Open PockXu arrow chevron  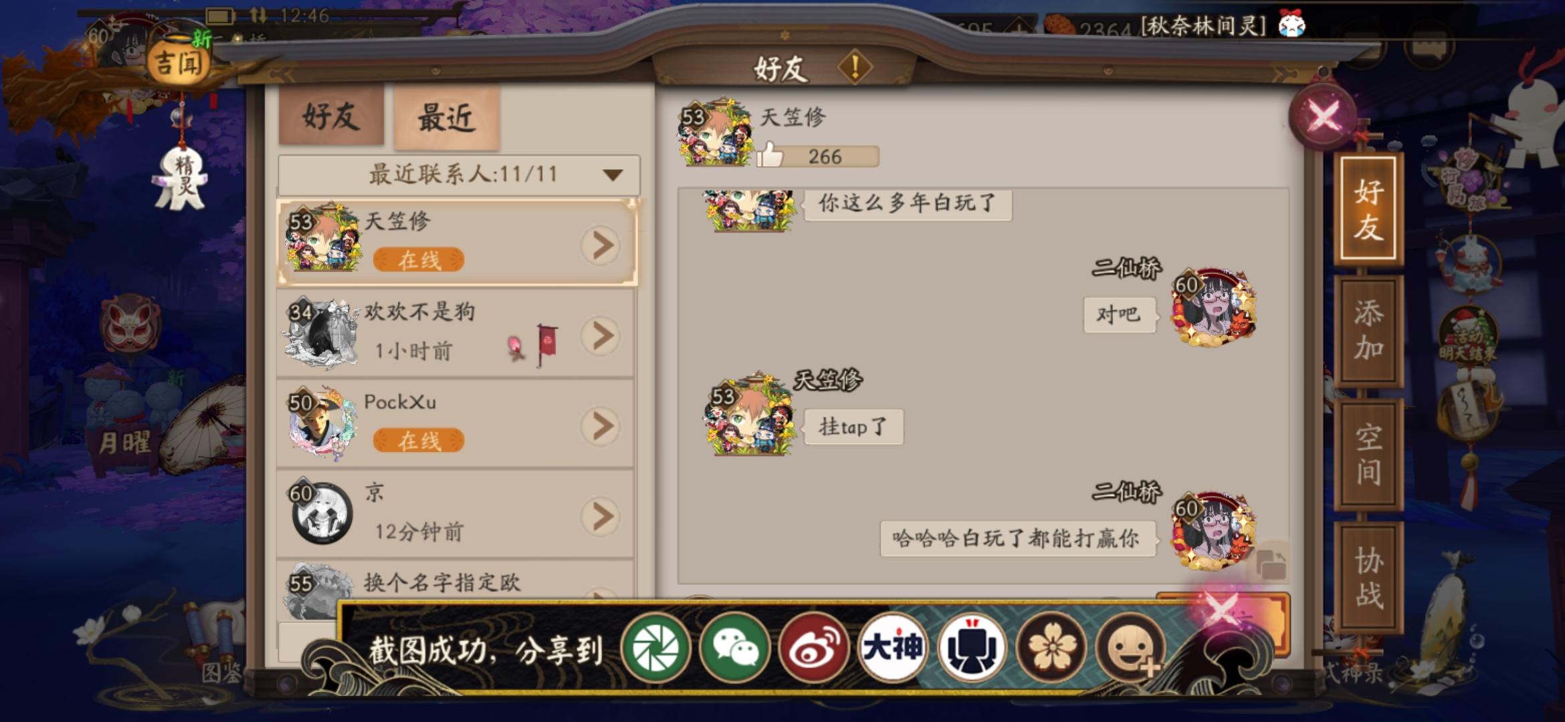point(601,426)
